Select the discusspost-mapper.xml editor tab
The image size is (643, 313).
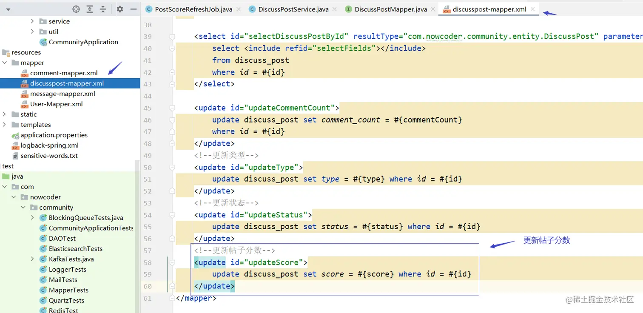(x=489, y=9)
